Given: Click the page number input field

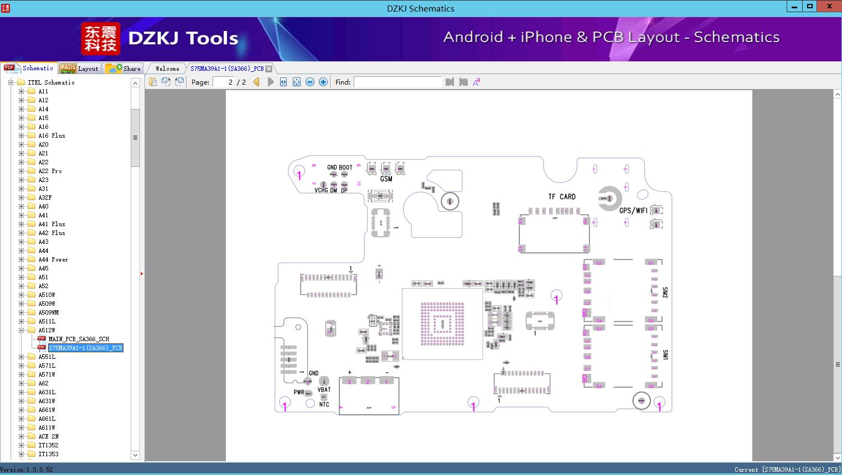Looking at the screenshot, I should tap(224, 82).
